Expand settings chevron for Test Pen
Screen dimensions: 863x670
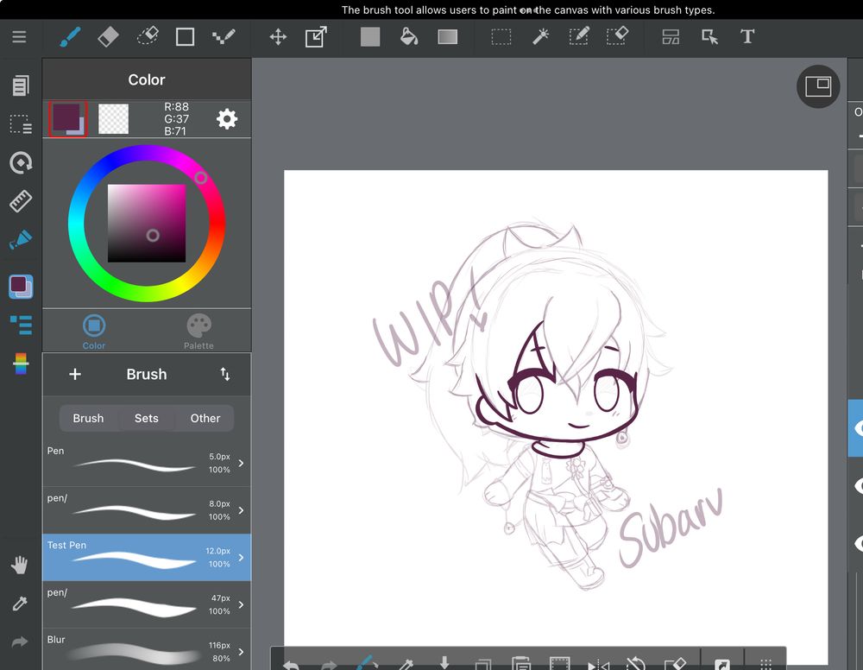point(241,558)
